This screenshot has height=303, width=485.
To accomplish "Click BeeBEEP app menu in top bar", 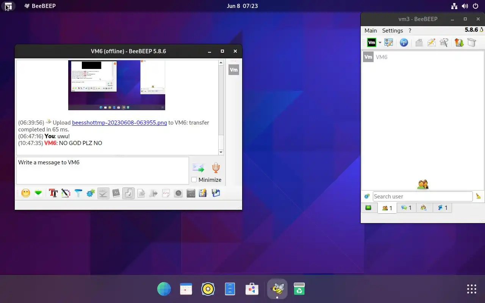I will [x=40, y=6].
